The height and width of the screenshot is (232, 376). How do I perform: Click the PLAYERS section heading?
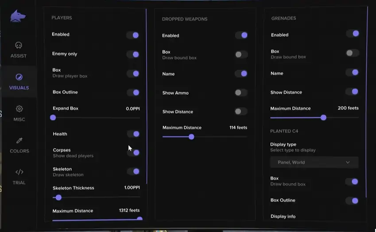(x=62, y=18)
